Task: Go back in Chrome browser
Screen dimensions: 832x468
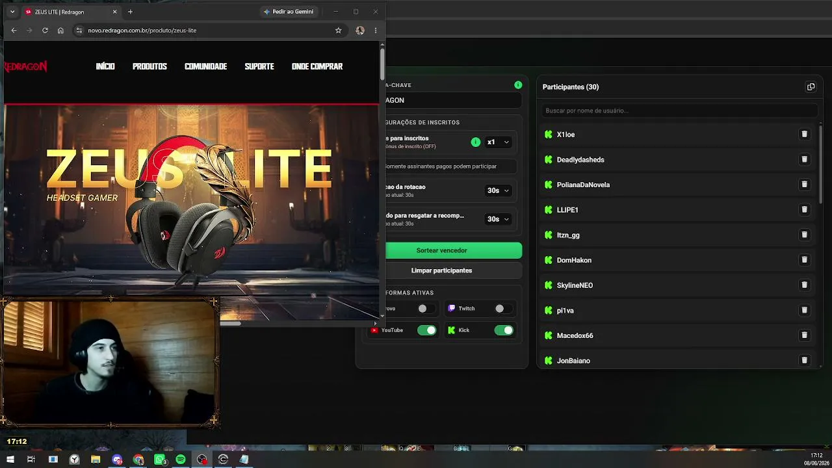Action: click(14, 31)
